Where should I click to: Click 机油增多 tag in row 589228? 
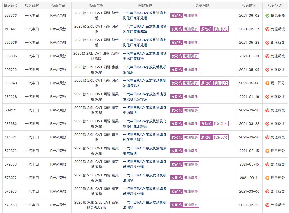pyautogui.click(x=191, y=97)
